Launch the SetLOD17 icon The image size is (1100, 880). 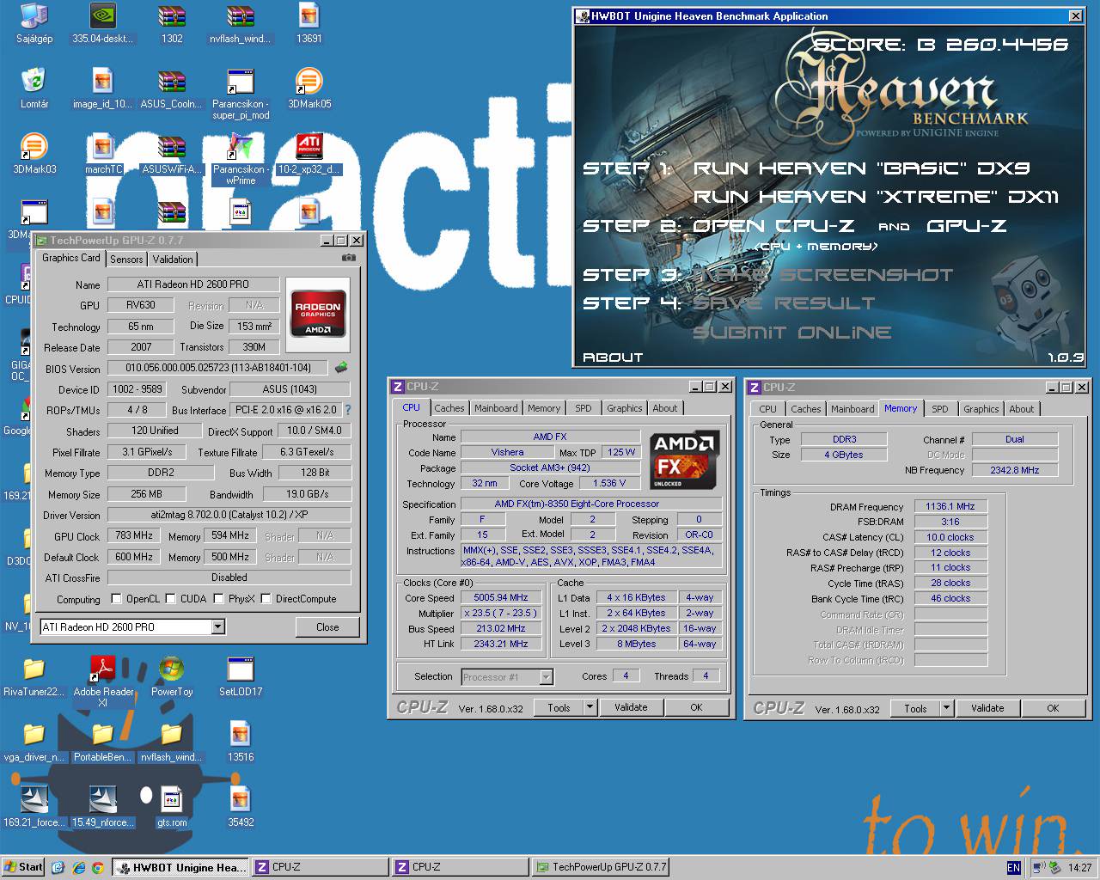[241, 676]
